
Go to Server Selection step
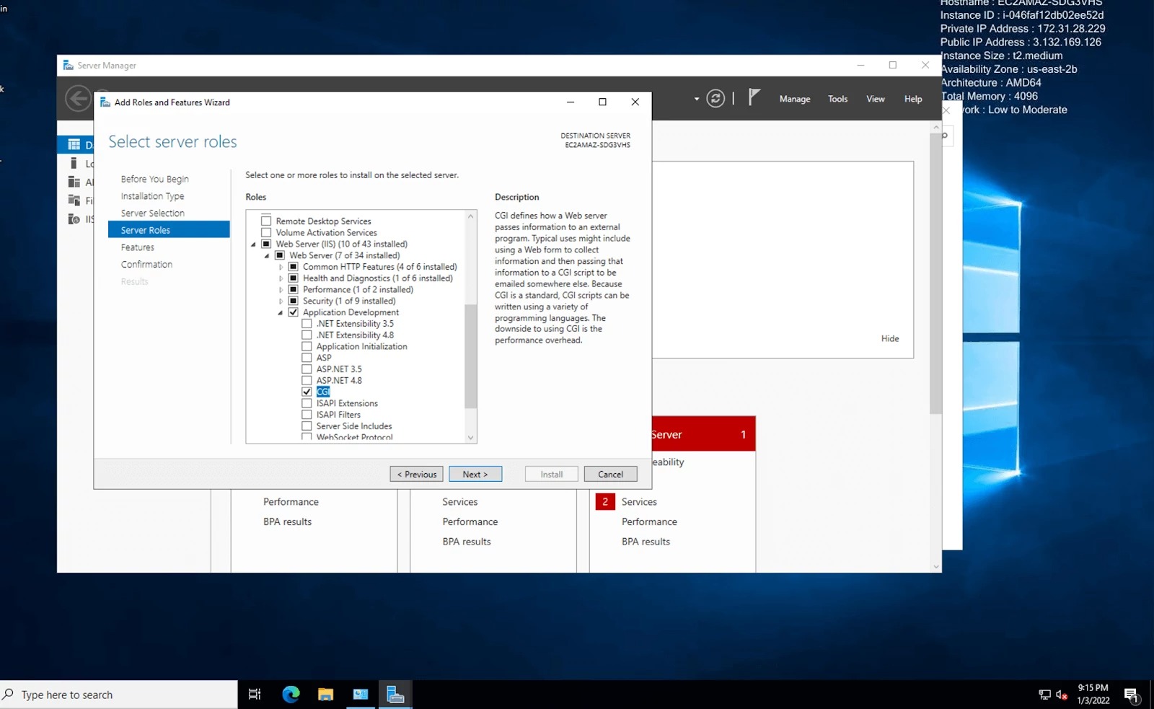click(153, 213)
